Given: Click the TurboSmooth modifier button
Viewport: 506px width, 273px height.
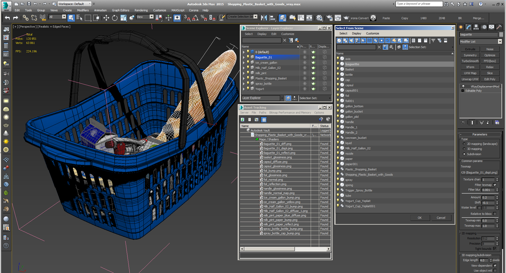Looking at the screenshot, I should 470,61.
